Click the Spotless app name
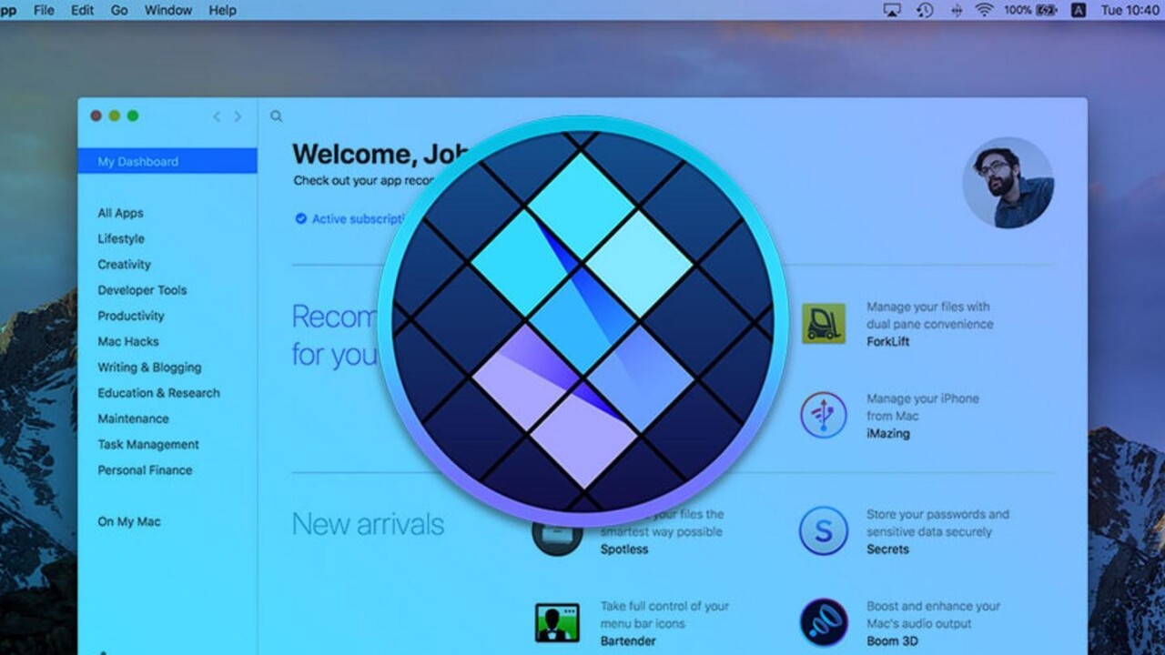 [624, 549]
